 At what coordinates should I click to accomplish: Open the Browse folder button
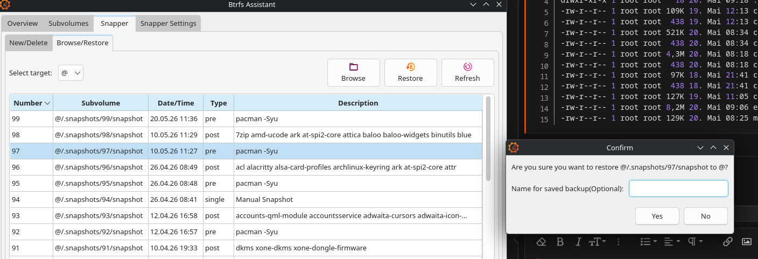pos(353,73)
